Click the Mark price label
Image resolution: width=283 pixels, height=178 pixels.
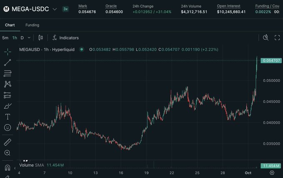point(83,6)
